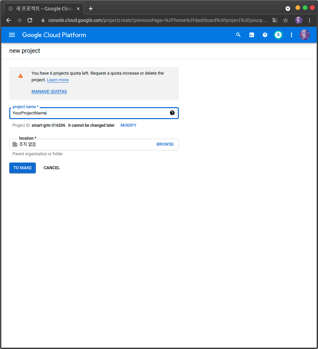This screenshot has height=349, width=318.
Task: Open a new browser tab
Action: click(x=91, y=9)
